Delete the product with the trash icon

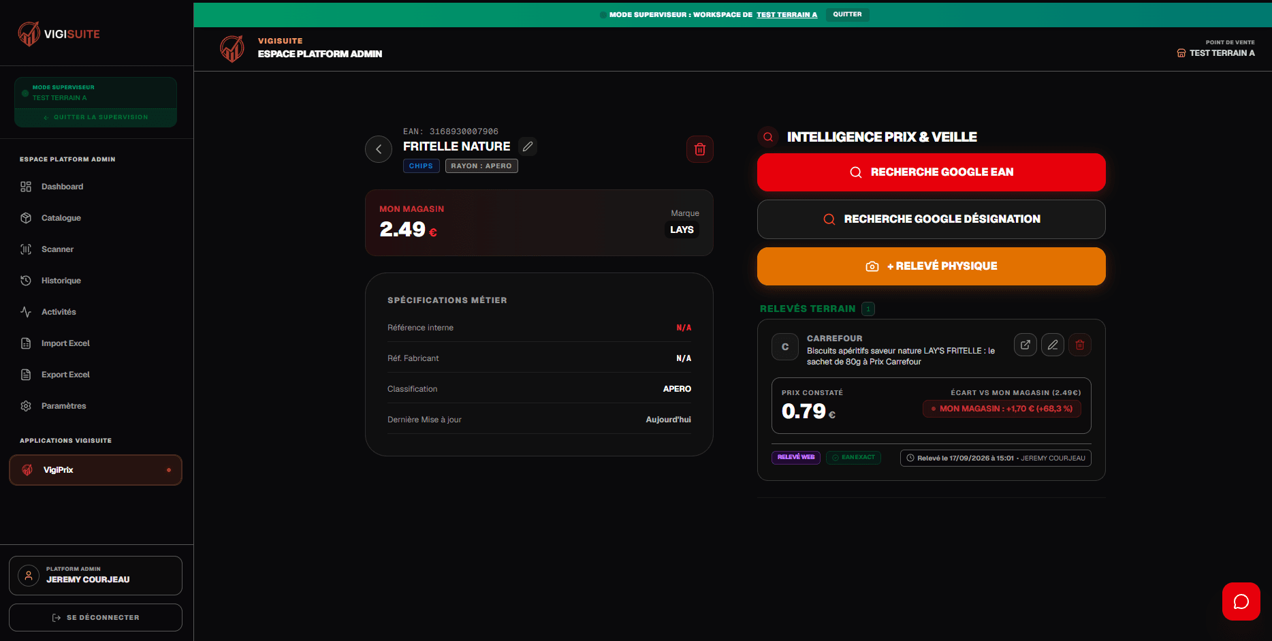point(700,149)
